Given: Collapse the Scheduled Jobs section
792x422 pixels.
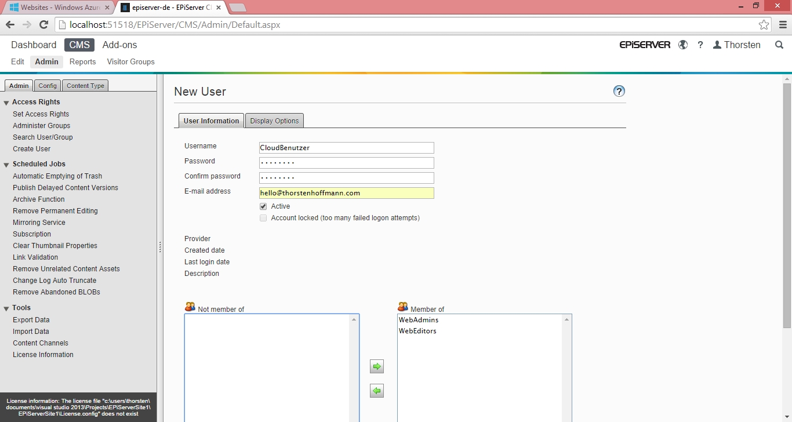Looking at the screenshot, I should [x=6, y=165].
